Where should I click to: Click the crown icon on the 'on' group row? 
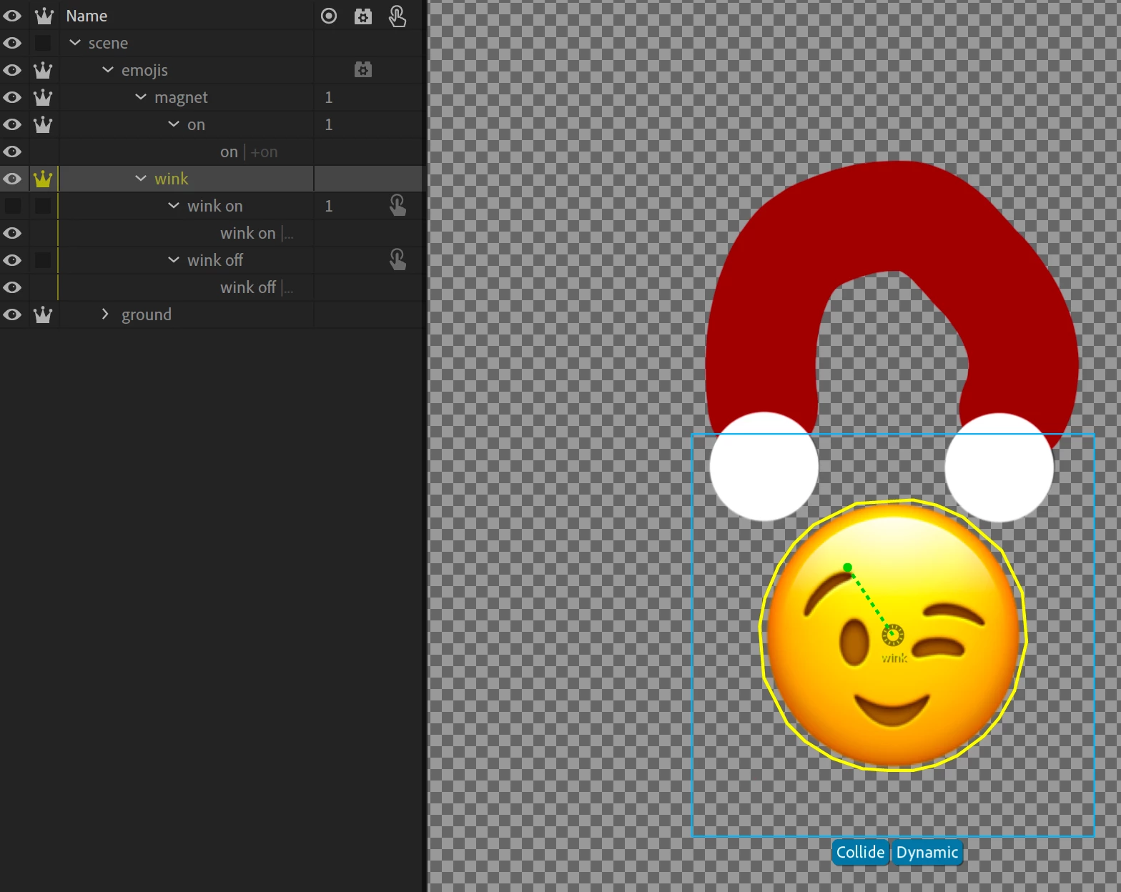coord(44,124)
